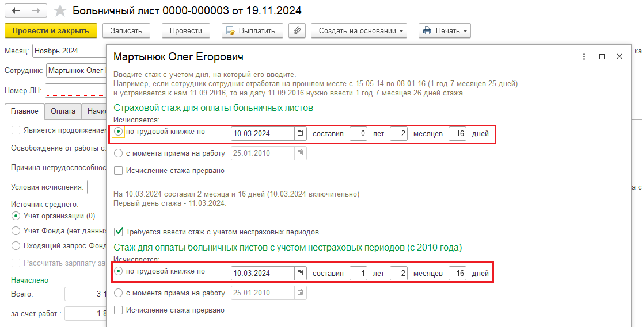Viewport: 642px width, 327px height.
Task: Click the back navigation arrow
Action: point(16,10)
